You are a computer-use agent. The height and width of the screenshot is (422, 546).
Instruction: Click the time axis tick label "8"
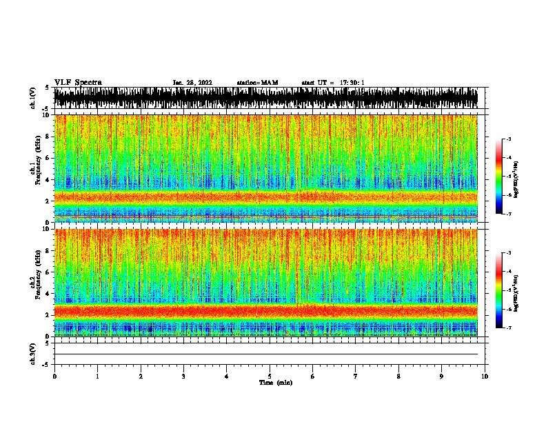[x=398, y=376]
